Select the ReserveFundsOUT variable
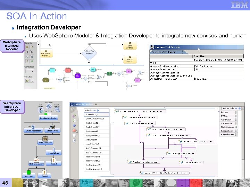The width and height of the screenshot is (250, 187). pos(97,161)
